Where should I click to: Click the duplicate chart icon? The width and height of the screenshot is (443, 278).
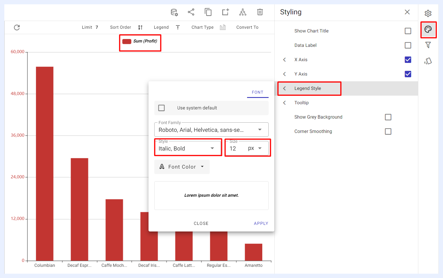[208, 12]
